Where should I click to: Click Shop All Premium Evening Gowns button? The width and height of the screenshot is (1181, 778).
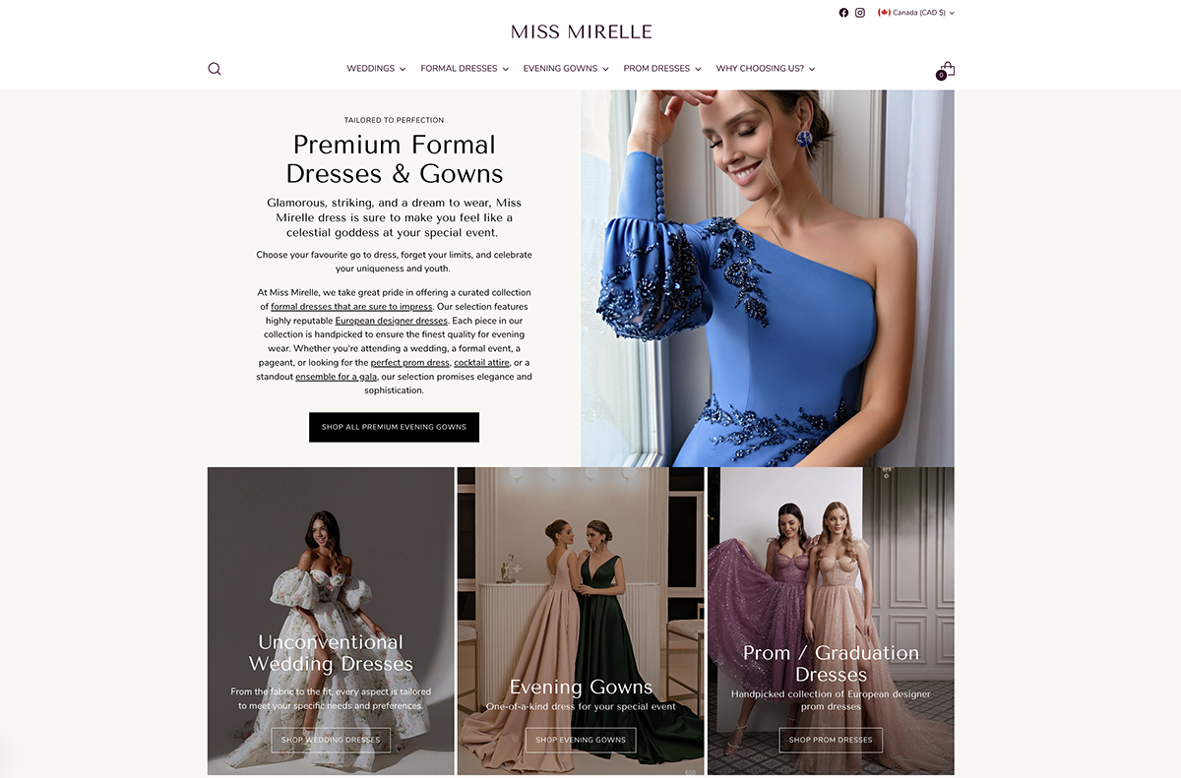point(394,427)
